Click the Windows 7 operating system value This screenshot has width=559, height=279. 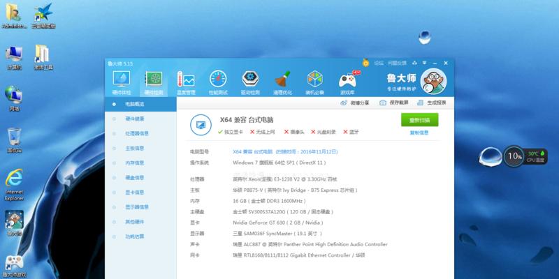[x=279, y=163]
